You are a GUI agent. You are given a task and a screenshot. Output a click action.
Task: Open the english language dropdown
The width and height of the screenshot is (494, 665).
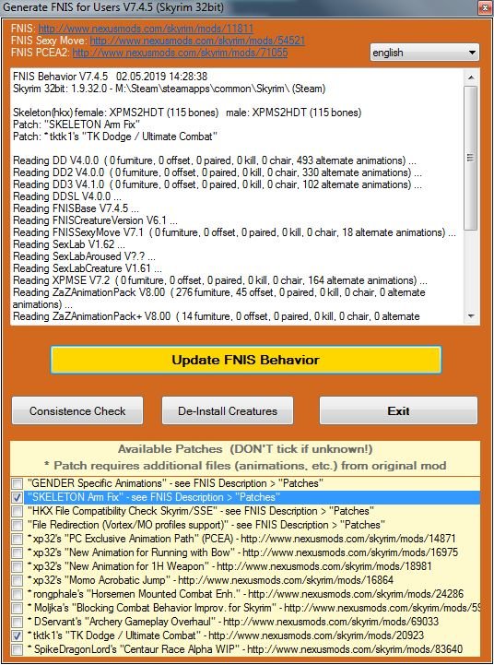click(x=425, y=53)
